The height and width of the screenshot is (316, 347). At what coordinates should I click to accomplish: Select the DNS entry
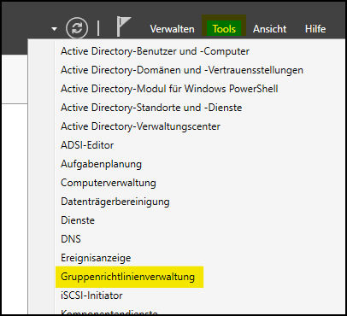click(x=71, y=239)
